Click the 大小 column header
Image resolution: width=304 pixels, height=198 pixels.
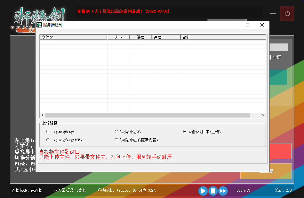point(118,37)
